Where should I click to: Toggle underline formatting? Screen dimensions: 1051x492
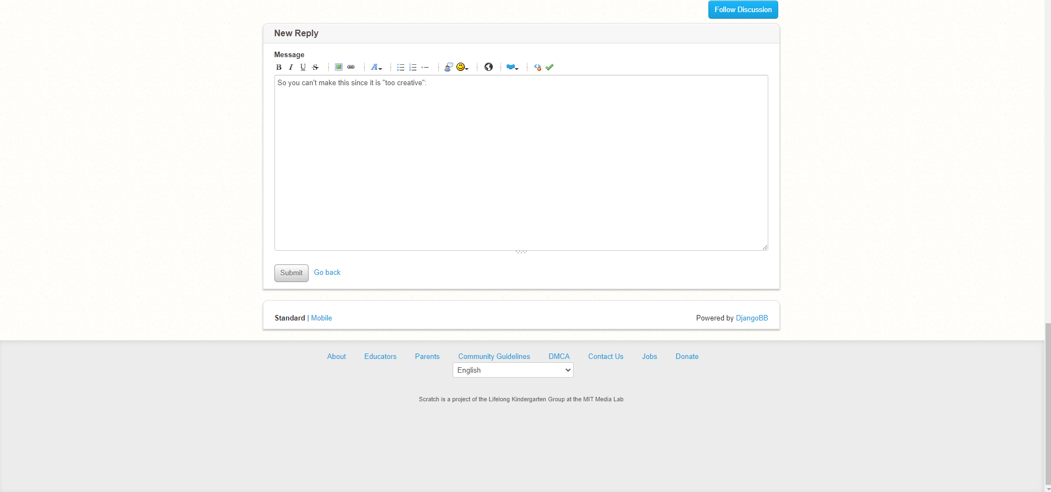(303, 67)
